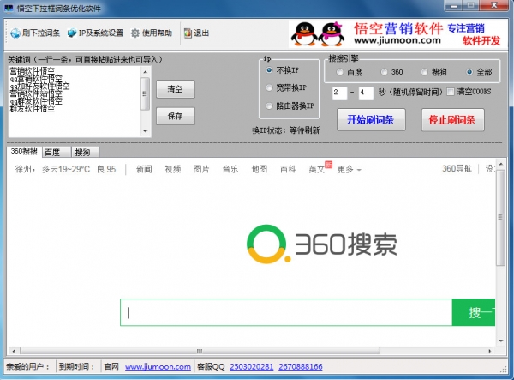Click horizontal scrollbar right arrow
The width and height of the screenshot is (514, 380).
click(490, 351)
